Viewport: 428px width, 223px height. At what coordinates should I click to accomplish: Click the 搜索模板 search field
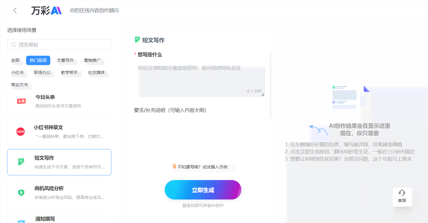point(59,45)
